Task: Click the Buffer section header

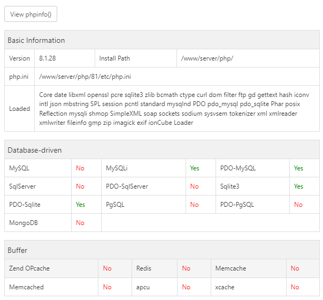Action: click(18, 250)
